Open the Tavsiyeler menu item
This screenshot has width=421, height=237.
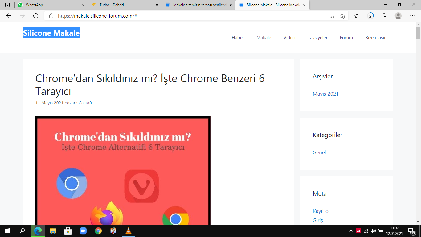click(317, 38)
